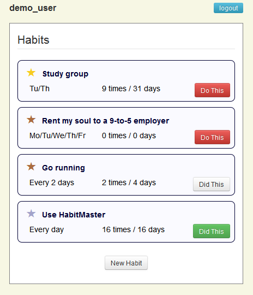
Task: Create a habit with New Habit button
Action: pos(126,263)
